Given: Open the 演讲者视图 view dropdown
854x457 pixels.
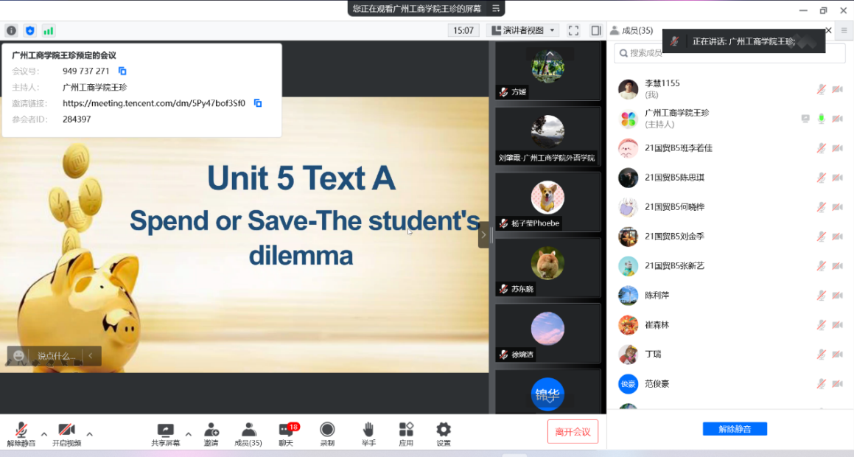Looking at the screenshot, I should pos(522,30).
